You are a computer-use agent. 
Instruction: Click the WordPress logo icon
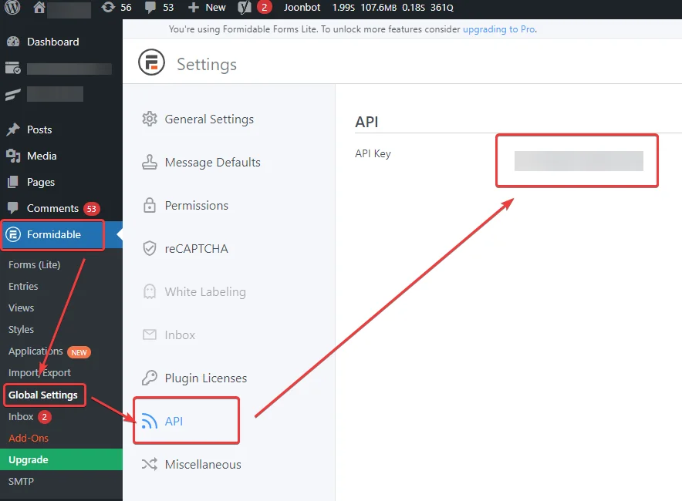pos(12,7)
